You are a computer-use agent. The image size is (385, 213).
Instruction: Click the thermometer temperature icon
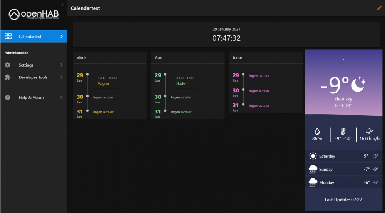pos(343,131)
